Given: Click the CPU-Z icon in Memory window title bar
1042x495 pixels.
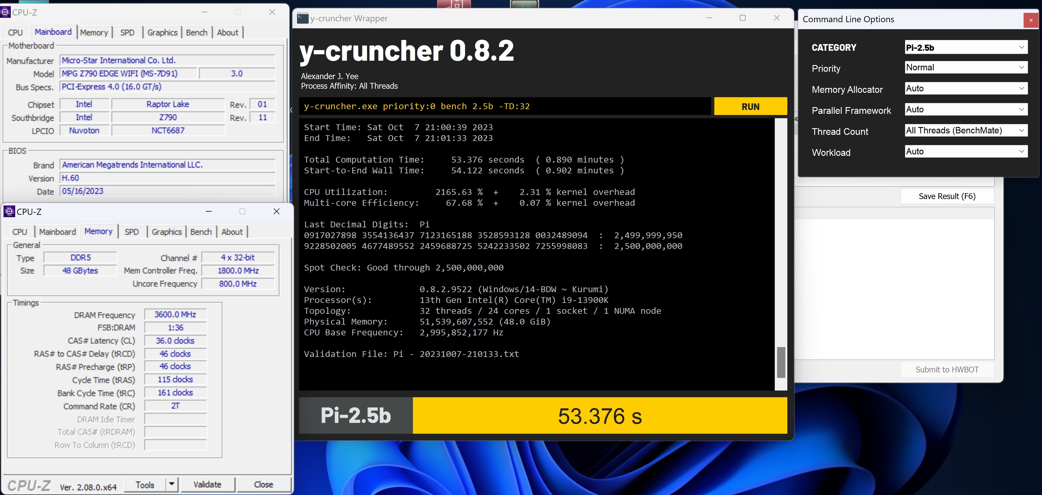Looking at the screenshot, I should tap(9, 212).
